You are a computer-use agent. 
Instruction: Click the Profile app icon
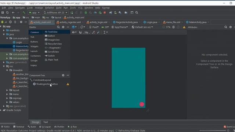point(95,13)
